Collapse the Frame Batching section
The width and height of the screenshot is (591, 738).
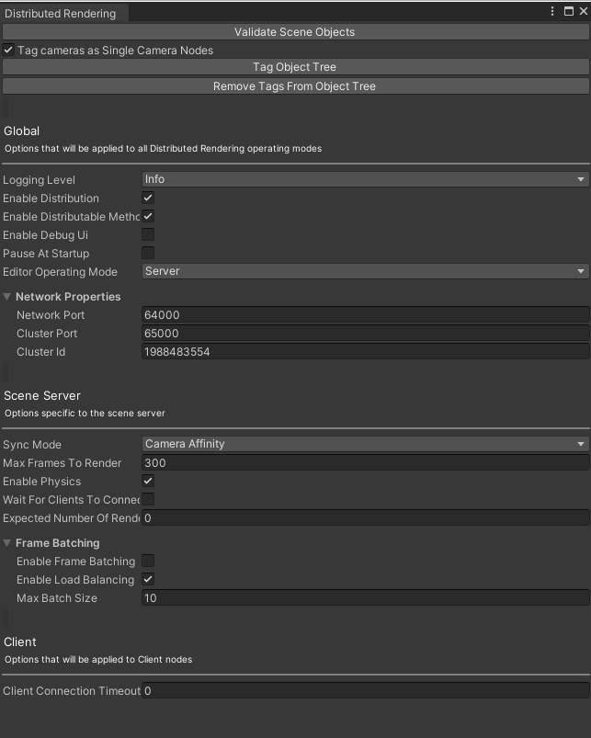[x=8, y=543]
